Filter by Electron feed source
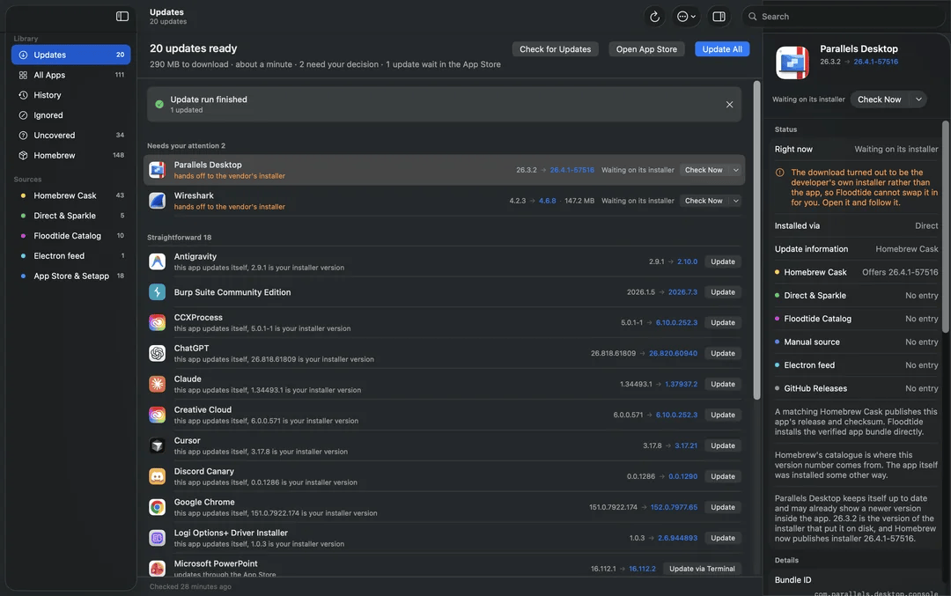951x596 pixels. (x=71, y=256)
